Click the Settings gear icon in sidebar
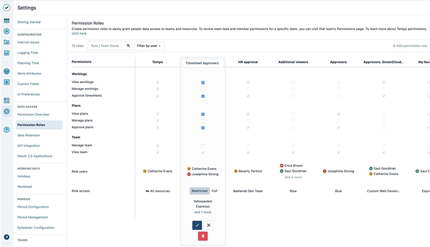Viewport: 430px width, 247px height. [x=6, y=112]
